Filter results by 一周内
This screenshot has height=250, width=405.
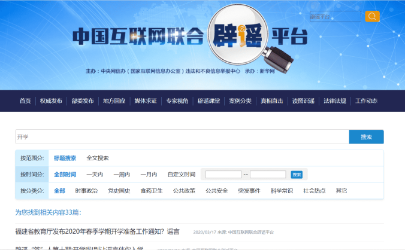click(x=122, y=175)
